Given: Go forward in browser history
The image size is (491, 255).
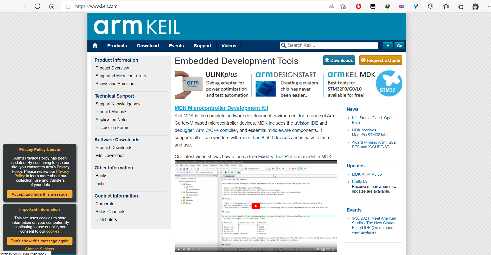Looking at the screenshot, I should click(23, 6).
